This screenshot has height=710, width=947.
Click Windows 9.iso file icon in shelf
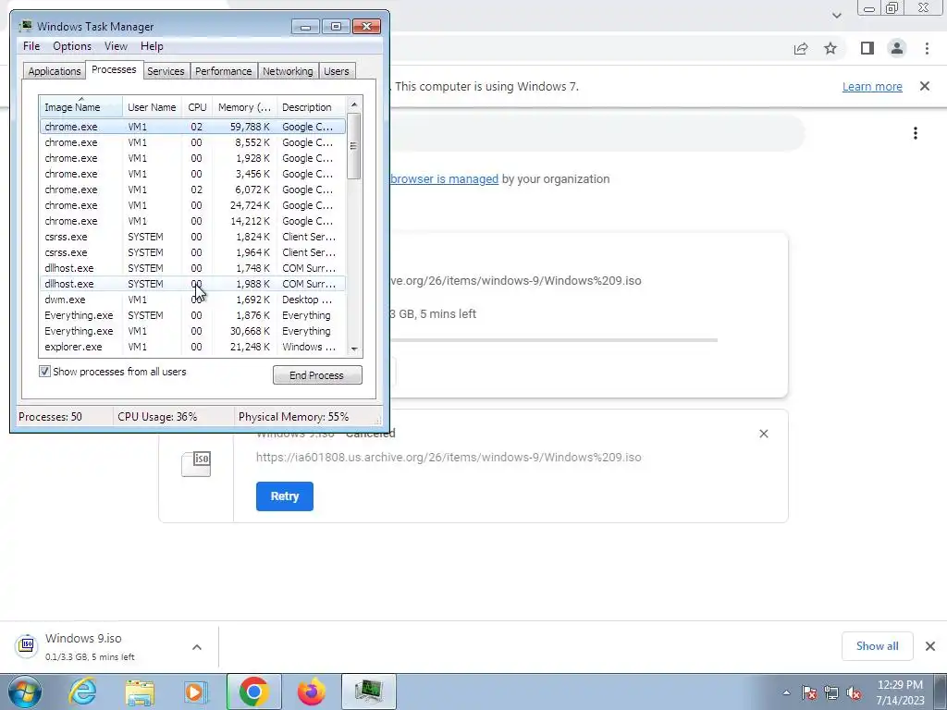pyautogui.click(x=27, y=645)
